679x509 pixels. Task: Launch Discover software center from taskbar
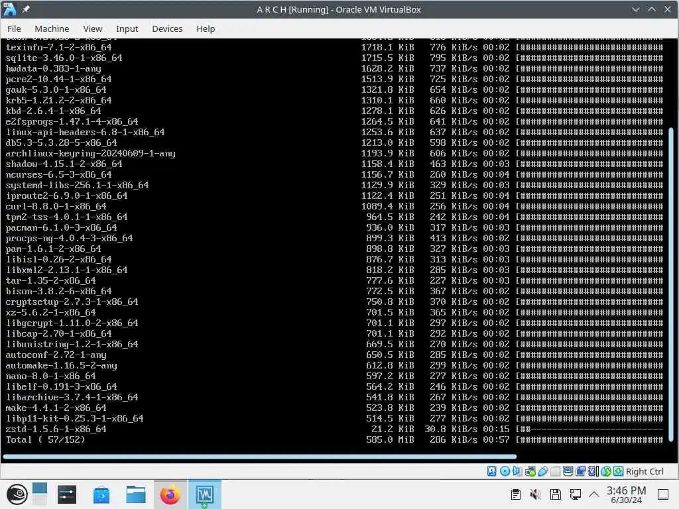(101, 494)
